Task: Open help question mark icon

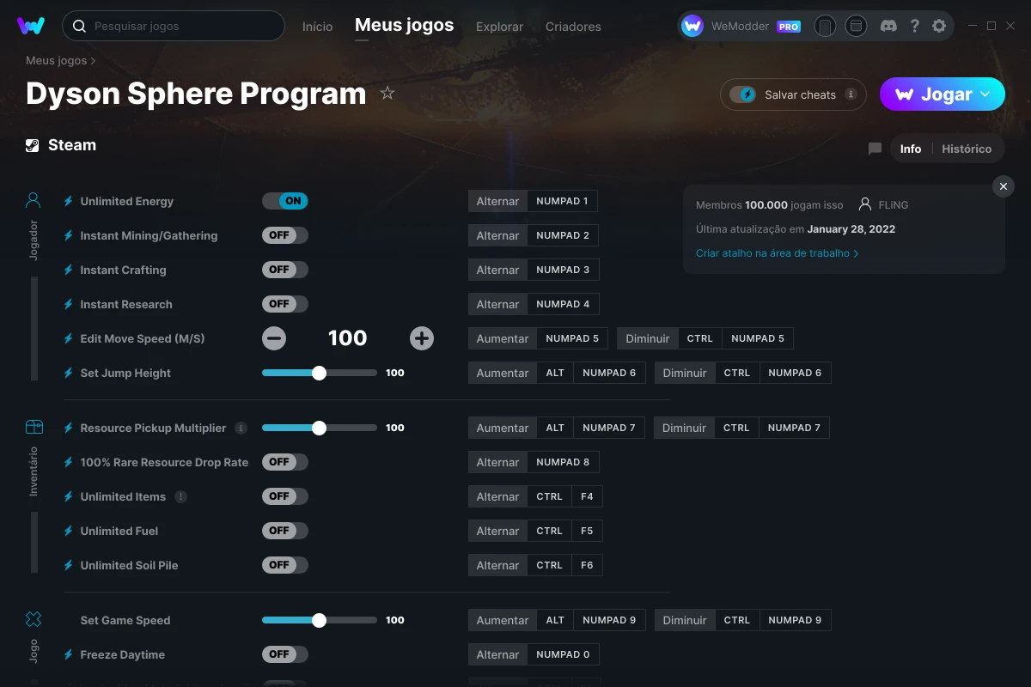Action: 915,26
